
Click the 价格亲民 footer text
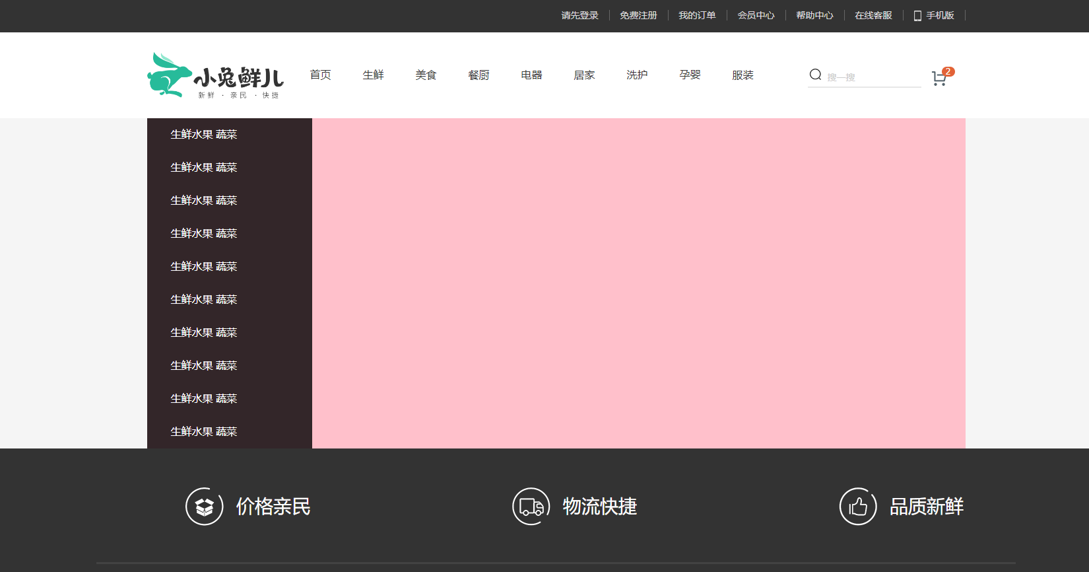point(273,507)
